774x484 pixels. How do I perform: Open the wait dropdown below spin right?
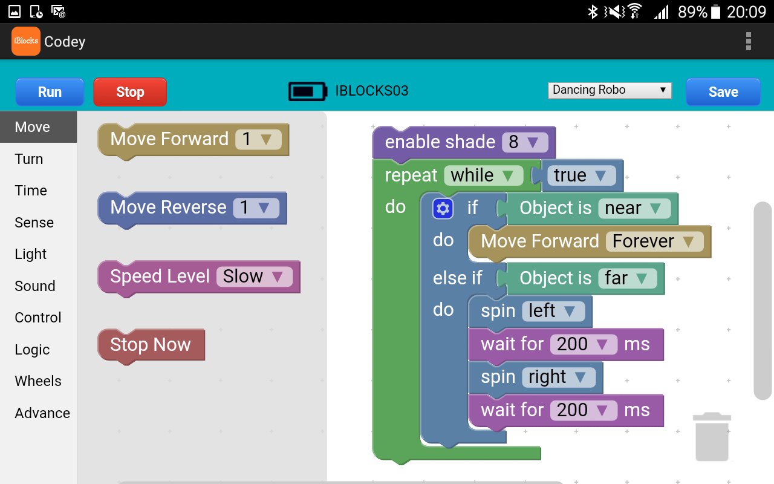click(x=584, y=410)
